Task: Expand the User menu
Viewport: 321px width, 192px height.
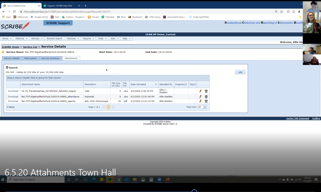Action: 114,38
